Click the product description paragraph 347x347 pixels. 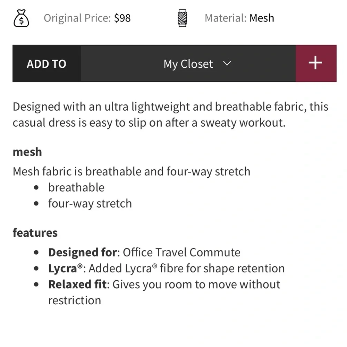click(170, 115)
